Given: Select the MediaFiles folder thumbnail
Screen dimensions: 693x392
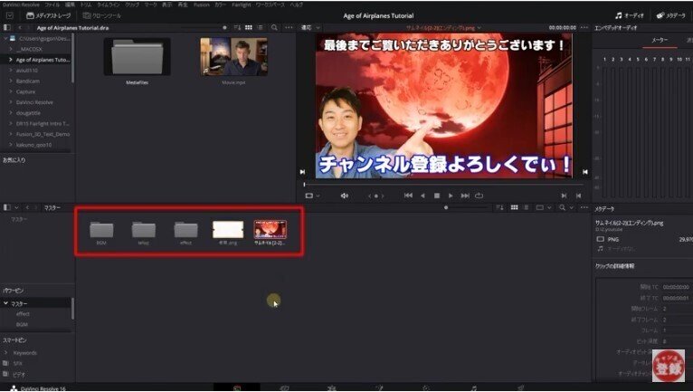Looking at the screenshot, I should pyautogui.click(x=137, y=57).
